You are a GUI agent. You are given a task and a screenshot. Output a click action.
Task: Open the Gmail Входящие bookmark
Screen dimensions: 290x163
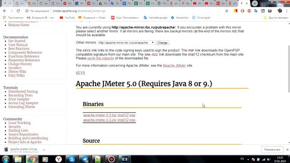point(41,18)
